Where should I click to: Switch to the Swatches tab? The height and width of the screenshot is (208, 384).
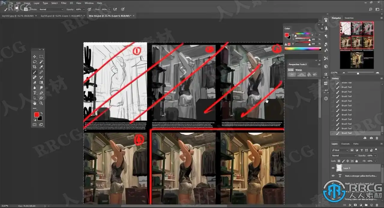(349, 18)
